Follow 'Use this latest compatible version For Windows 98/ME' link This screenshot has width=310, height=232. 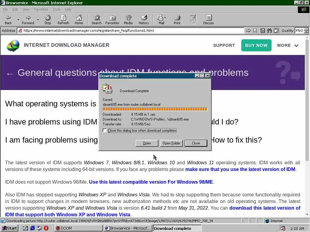[x=151, y=182]
